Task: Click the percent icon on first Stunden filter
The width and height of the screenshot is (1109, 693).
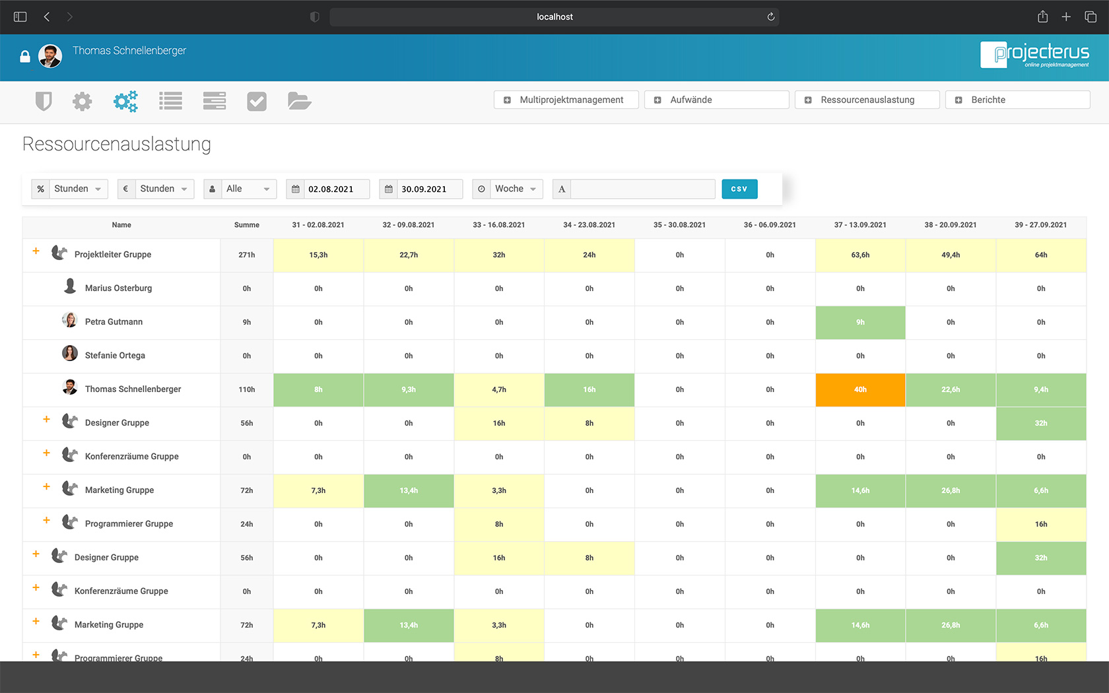Action: [40, 189]
